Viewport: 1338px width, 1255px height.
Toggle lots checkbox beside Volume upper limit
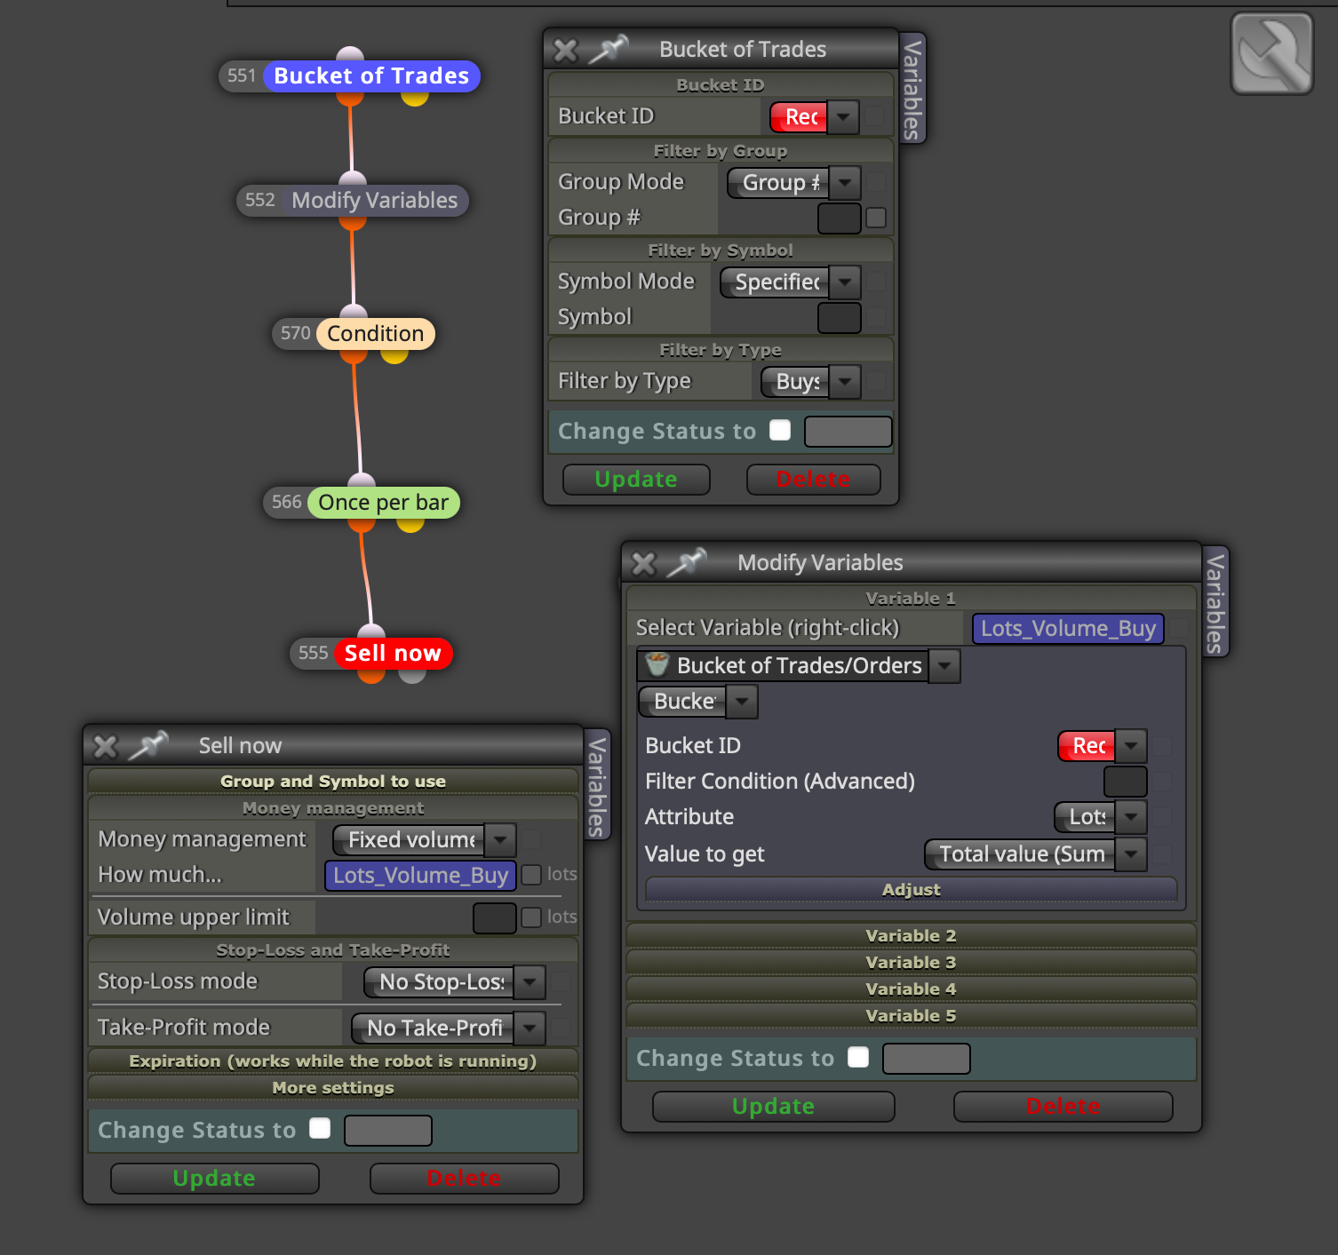pyautogui.click(x=531, y=917)
